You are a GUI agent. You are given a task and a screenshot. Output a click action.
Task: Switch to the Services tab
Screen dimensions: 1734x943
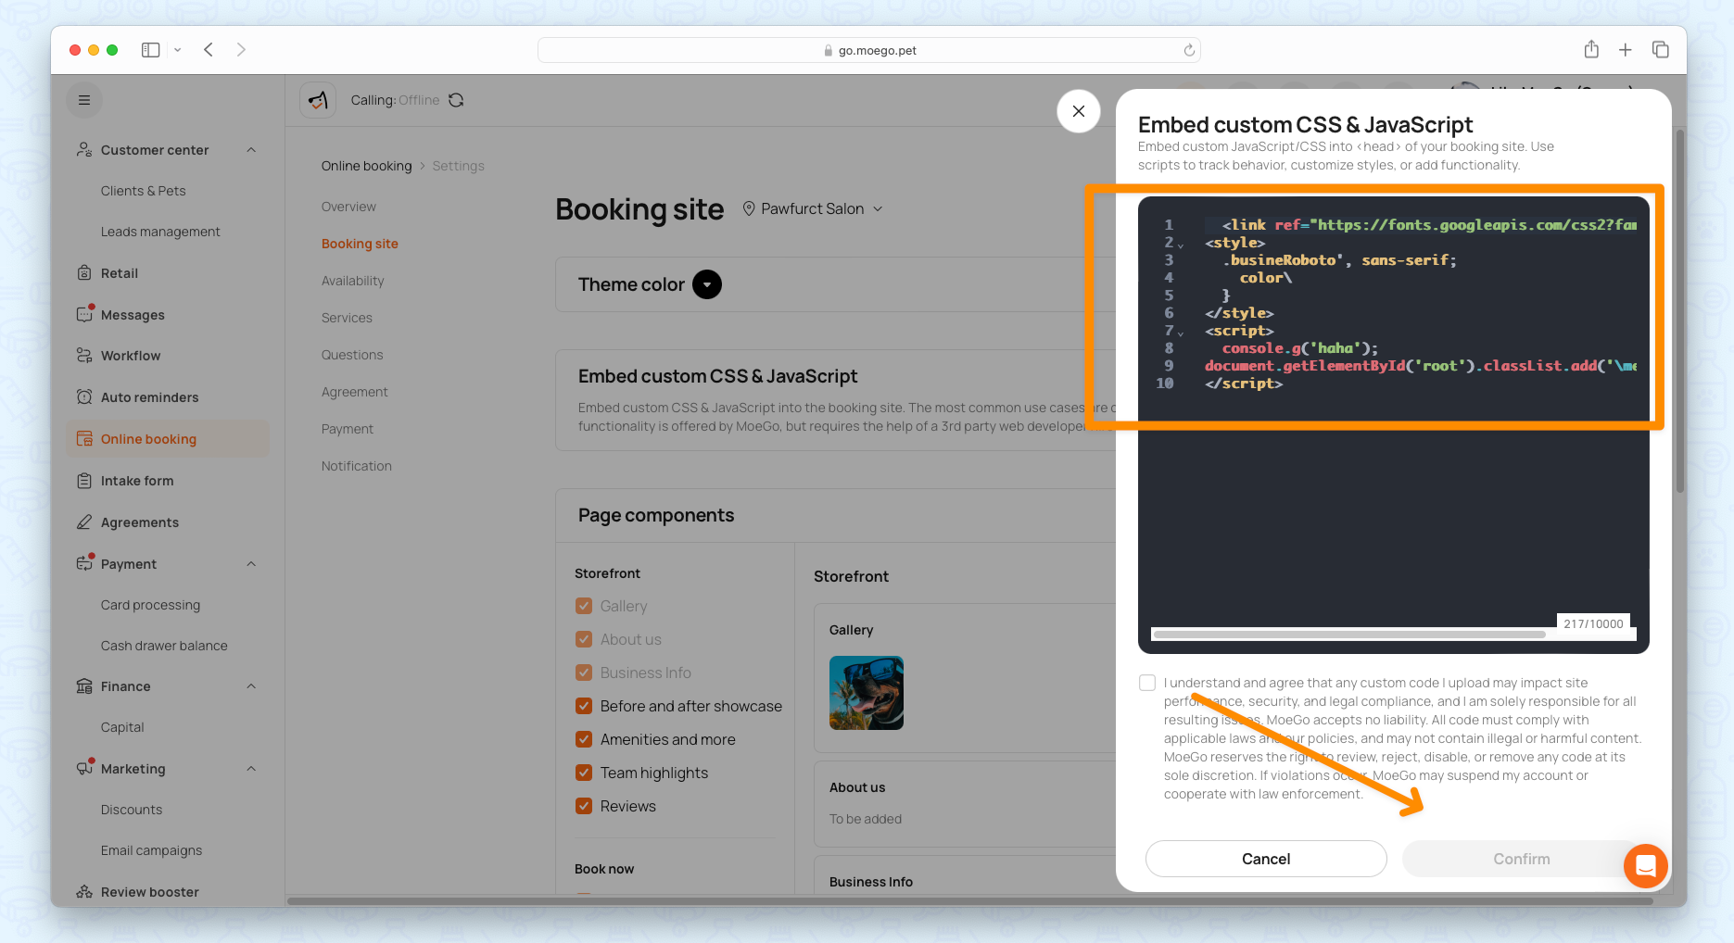tap(347, 318)
